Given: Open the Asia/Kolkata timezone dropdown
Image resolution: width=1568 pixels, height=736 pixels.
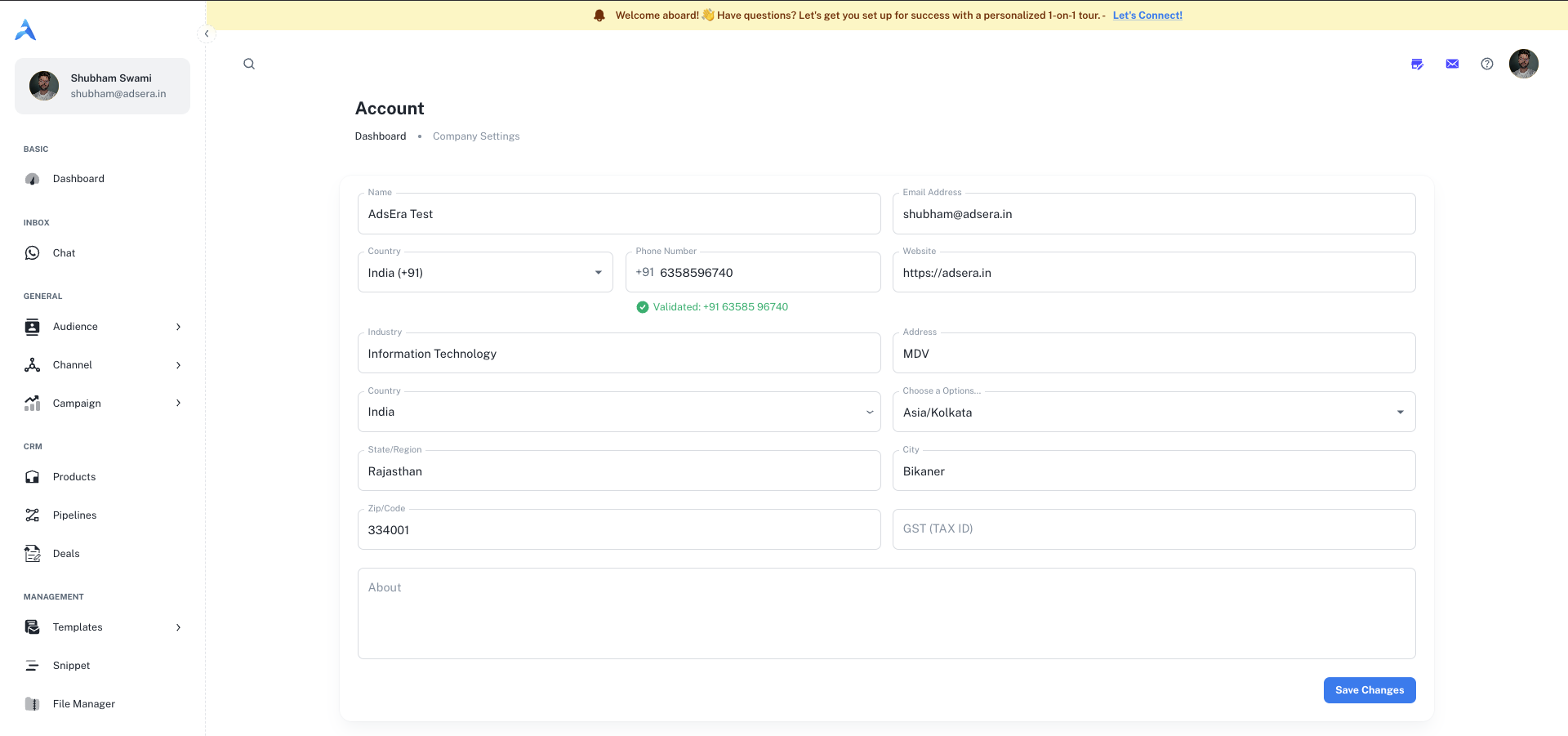Looking at the screenshot, I should [x=1153, y=413].
